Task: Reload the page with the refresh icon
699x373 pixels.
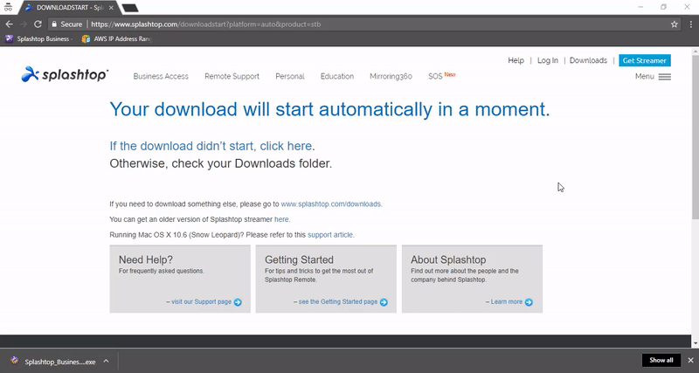Action: click(38, 24)
